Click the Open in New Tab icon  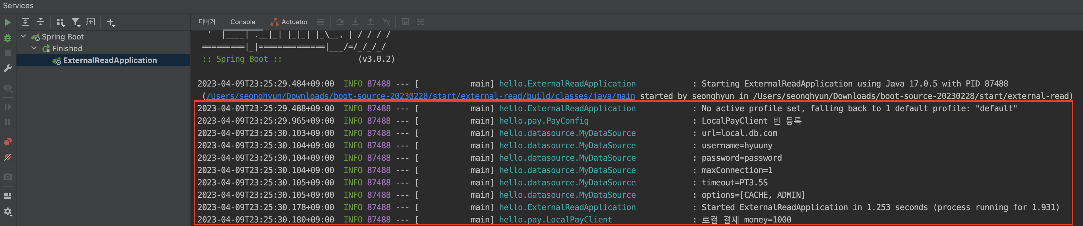pyautogui.click(x=91, y=22)
